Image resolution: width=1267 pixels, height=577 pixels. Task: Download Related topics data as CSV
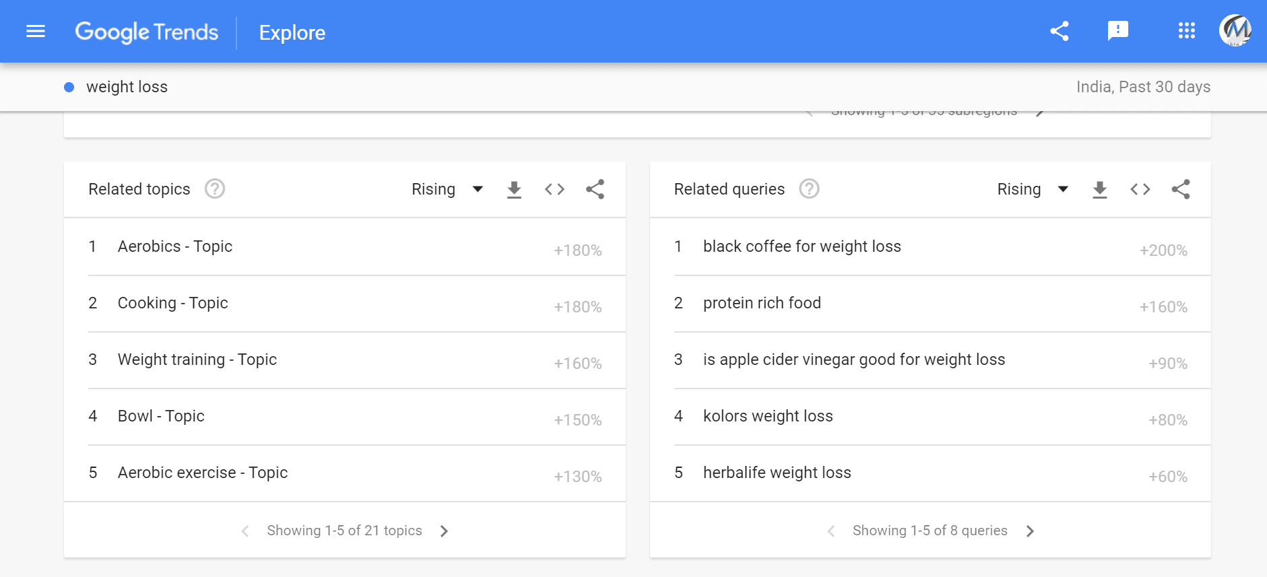pos(514,190)
